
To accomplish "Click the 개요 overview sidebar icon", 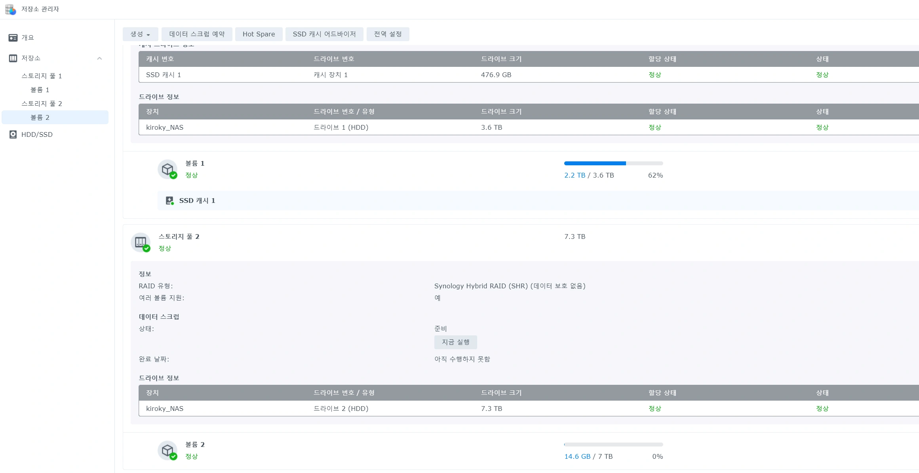I will (x=13, y=38).
